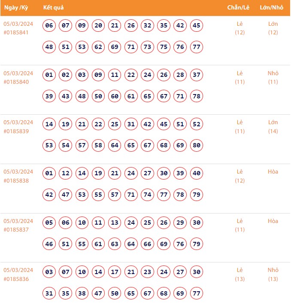The width and height of the screenshot is (291, 308).
Task: Open draw #0185840
Action: [x=16, y=82]
